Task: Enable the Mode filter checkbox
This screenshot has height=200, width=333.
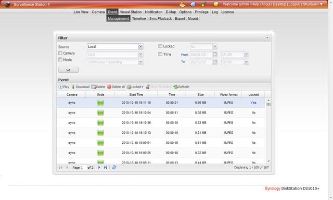Action: (x=60, y=59)
